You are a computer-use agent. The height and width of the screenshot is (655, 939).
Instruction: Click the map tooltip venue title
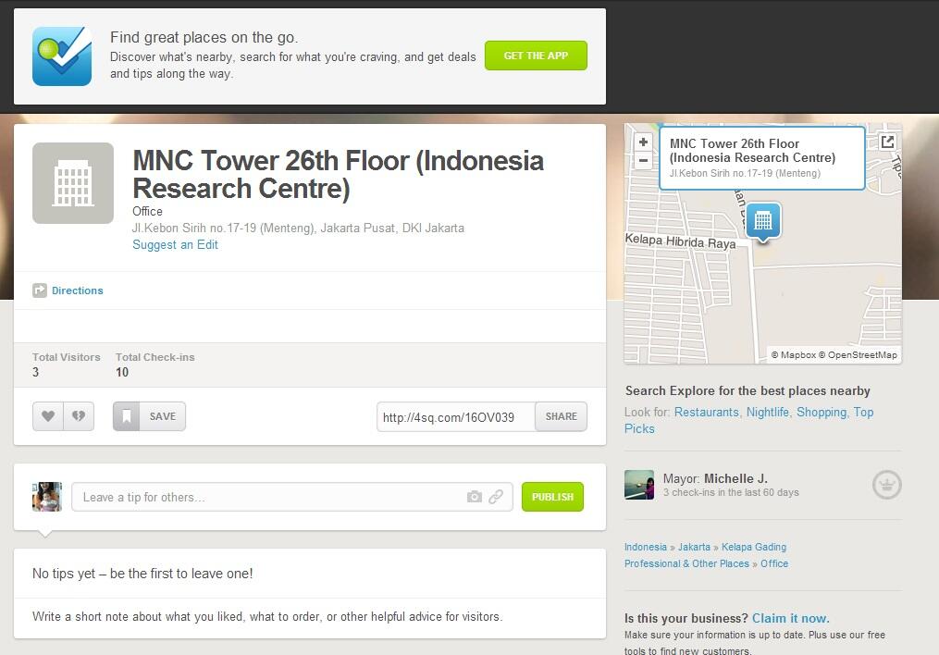click(x=752, y=150)
